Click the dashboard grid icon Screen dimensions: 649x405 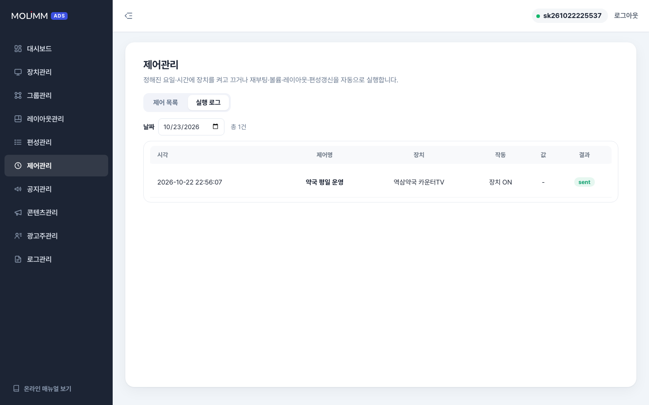coord(18,49)
